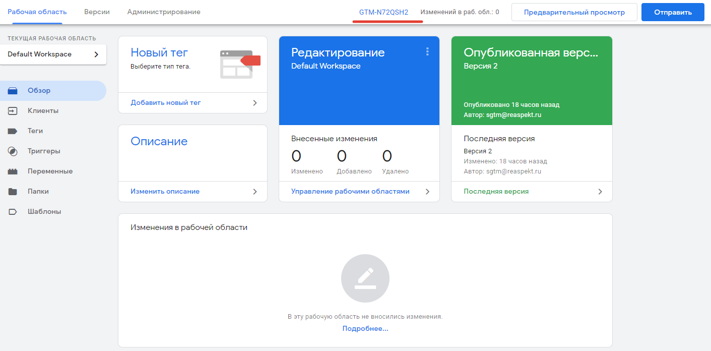Select the Triggers (Триггеры) circle icon
The width and height of the screenshot is (711, 351).
13,151
